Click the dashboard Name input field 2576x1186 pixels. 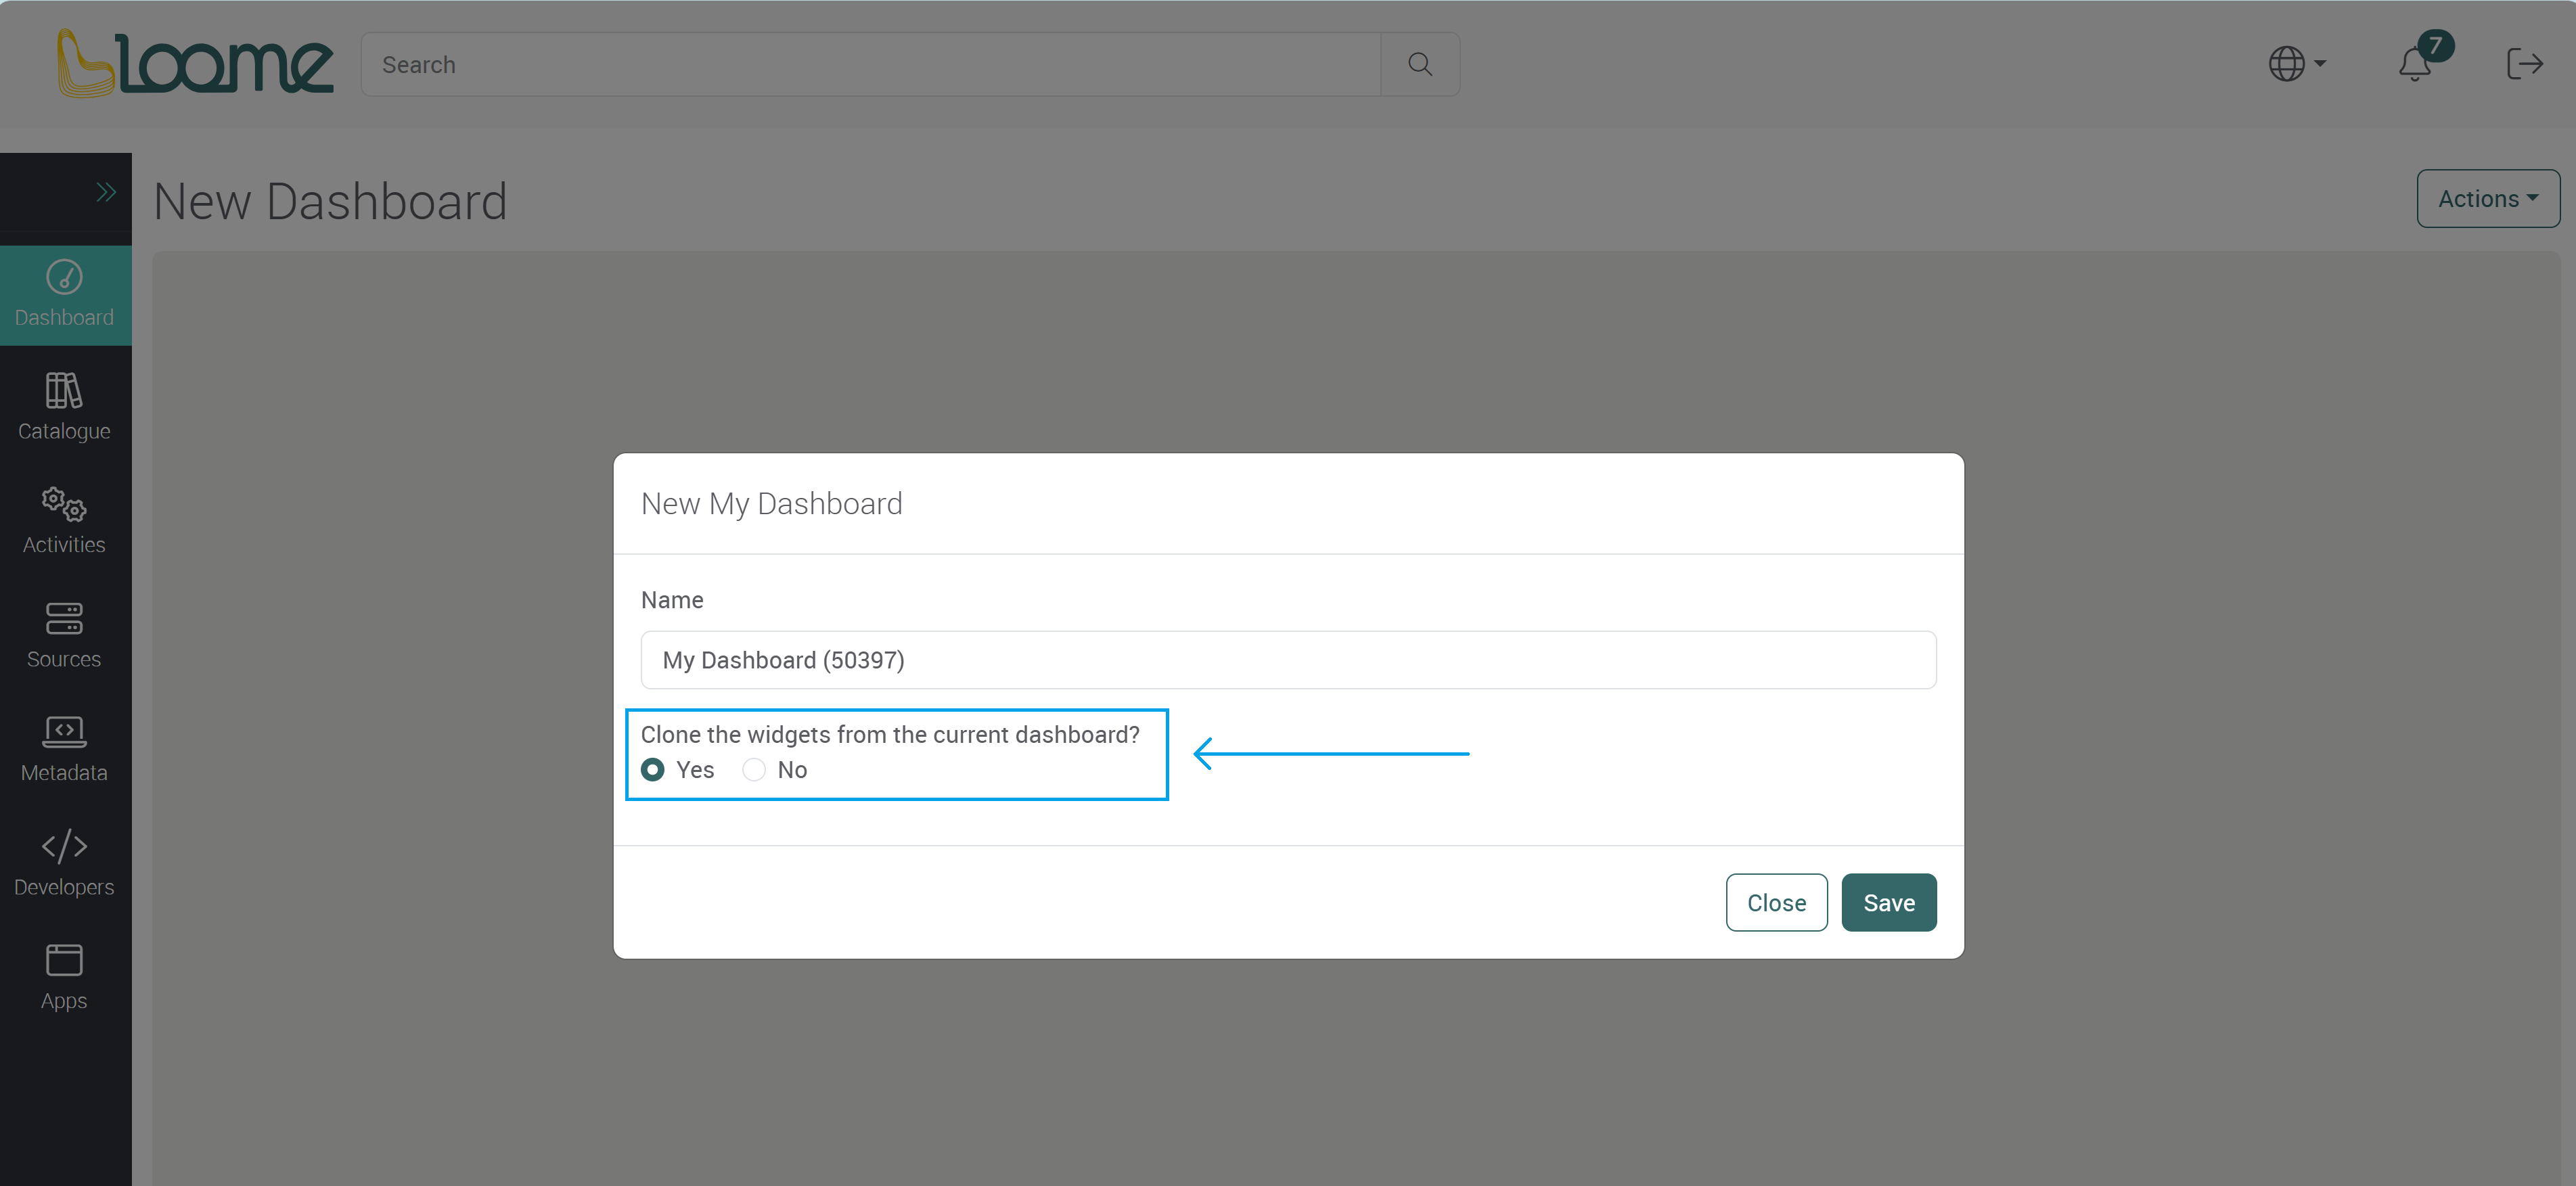coord(1288,660)
